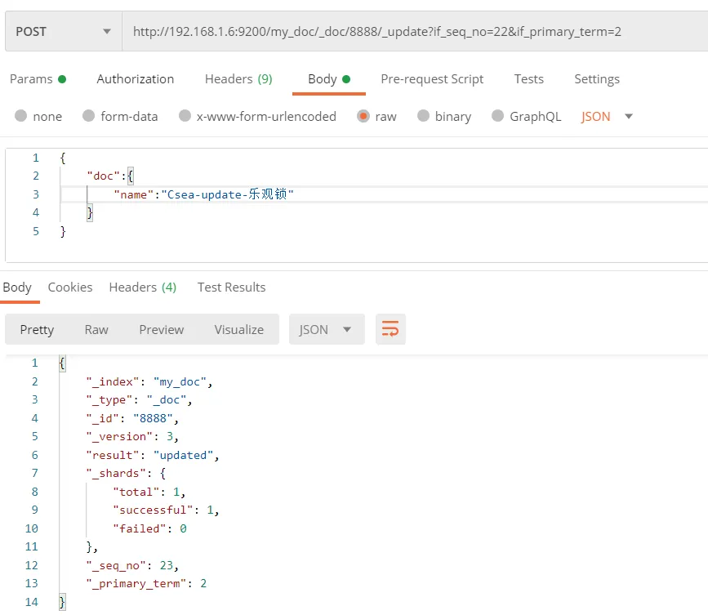Switch response view to Raw
Screen dimensions: 708x615
tap(96, 329)
